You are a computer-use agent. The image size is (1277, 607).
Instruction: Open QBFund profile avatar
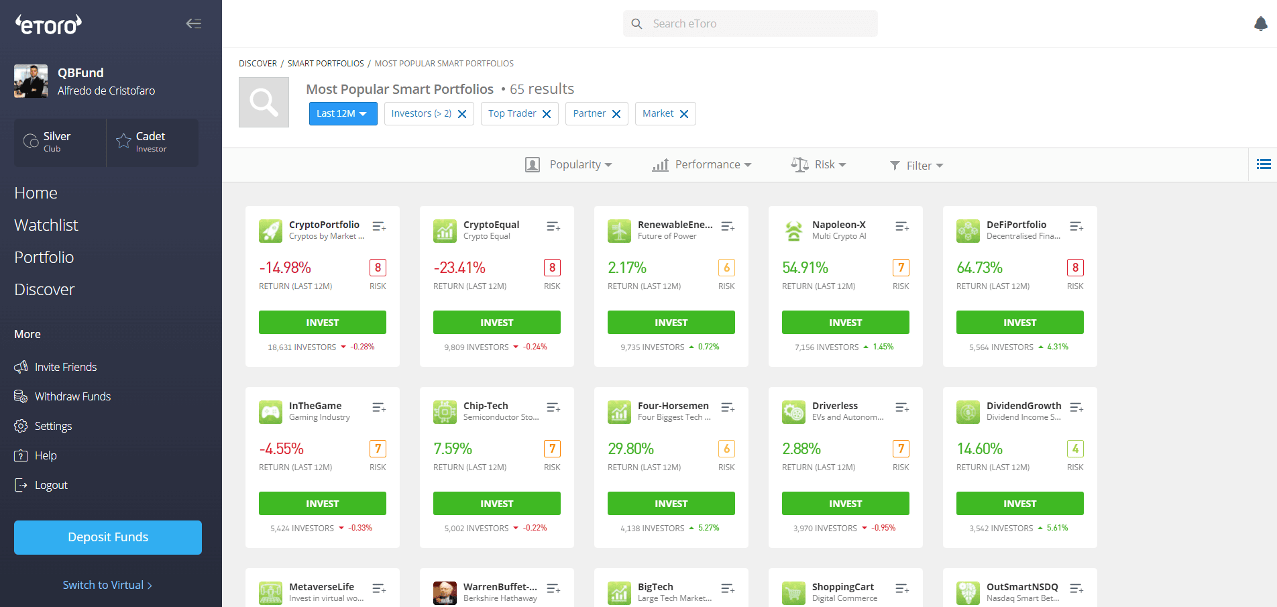click(31, 81)
